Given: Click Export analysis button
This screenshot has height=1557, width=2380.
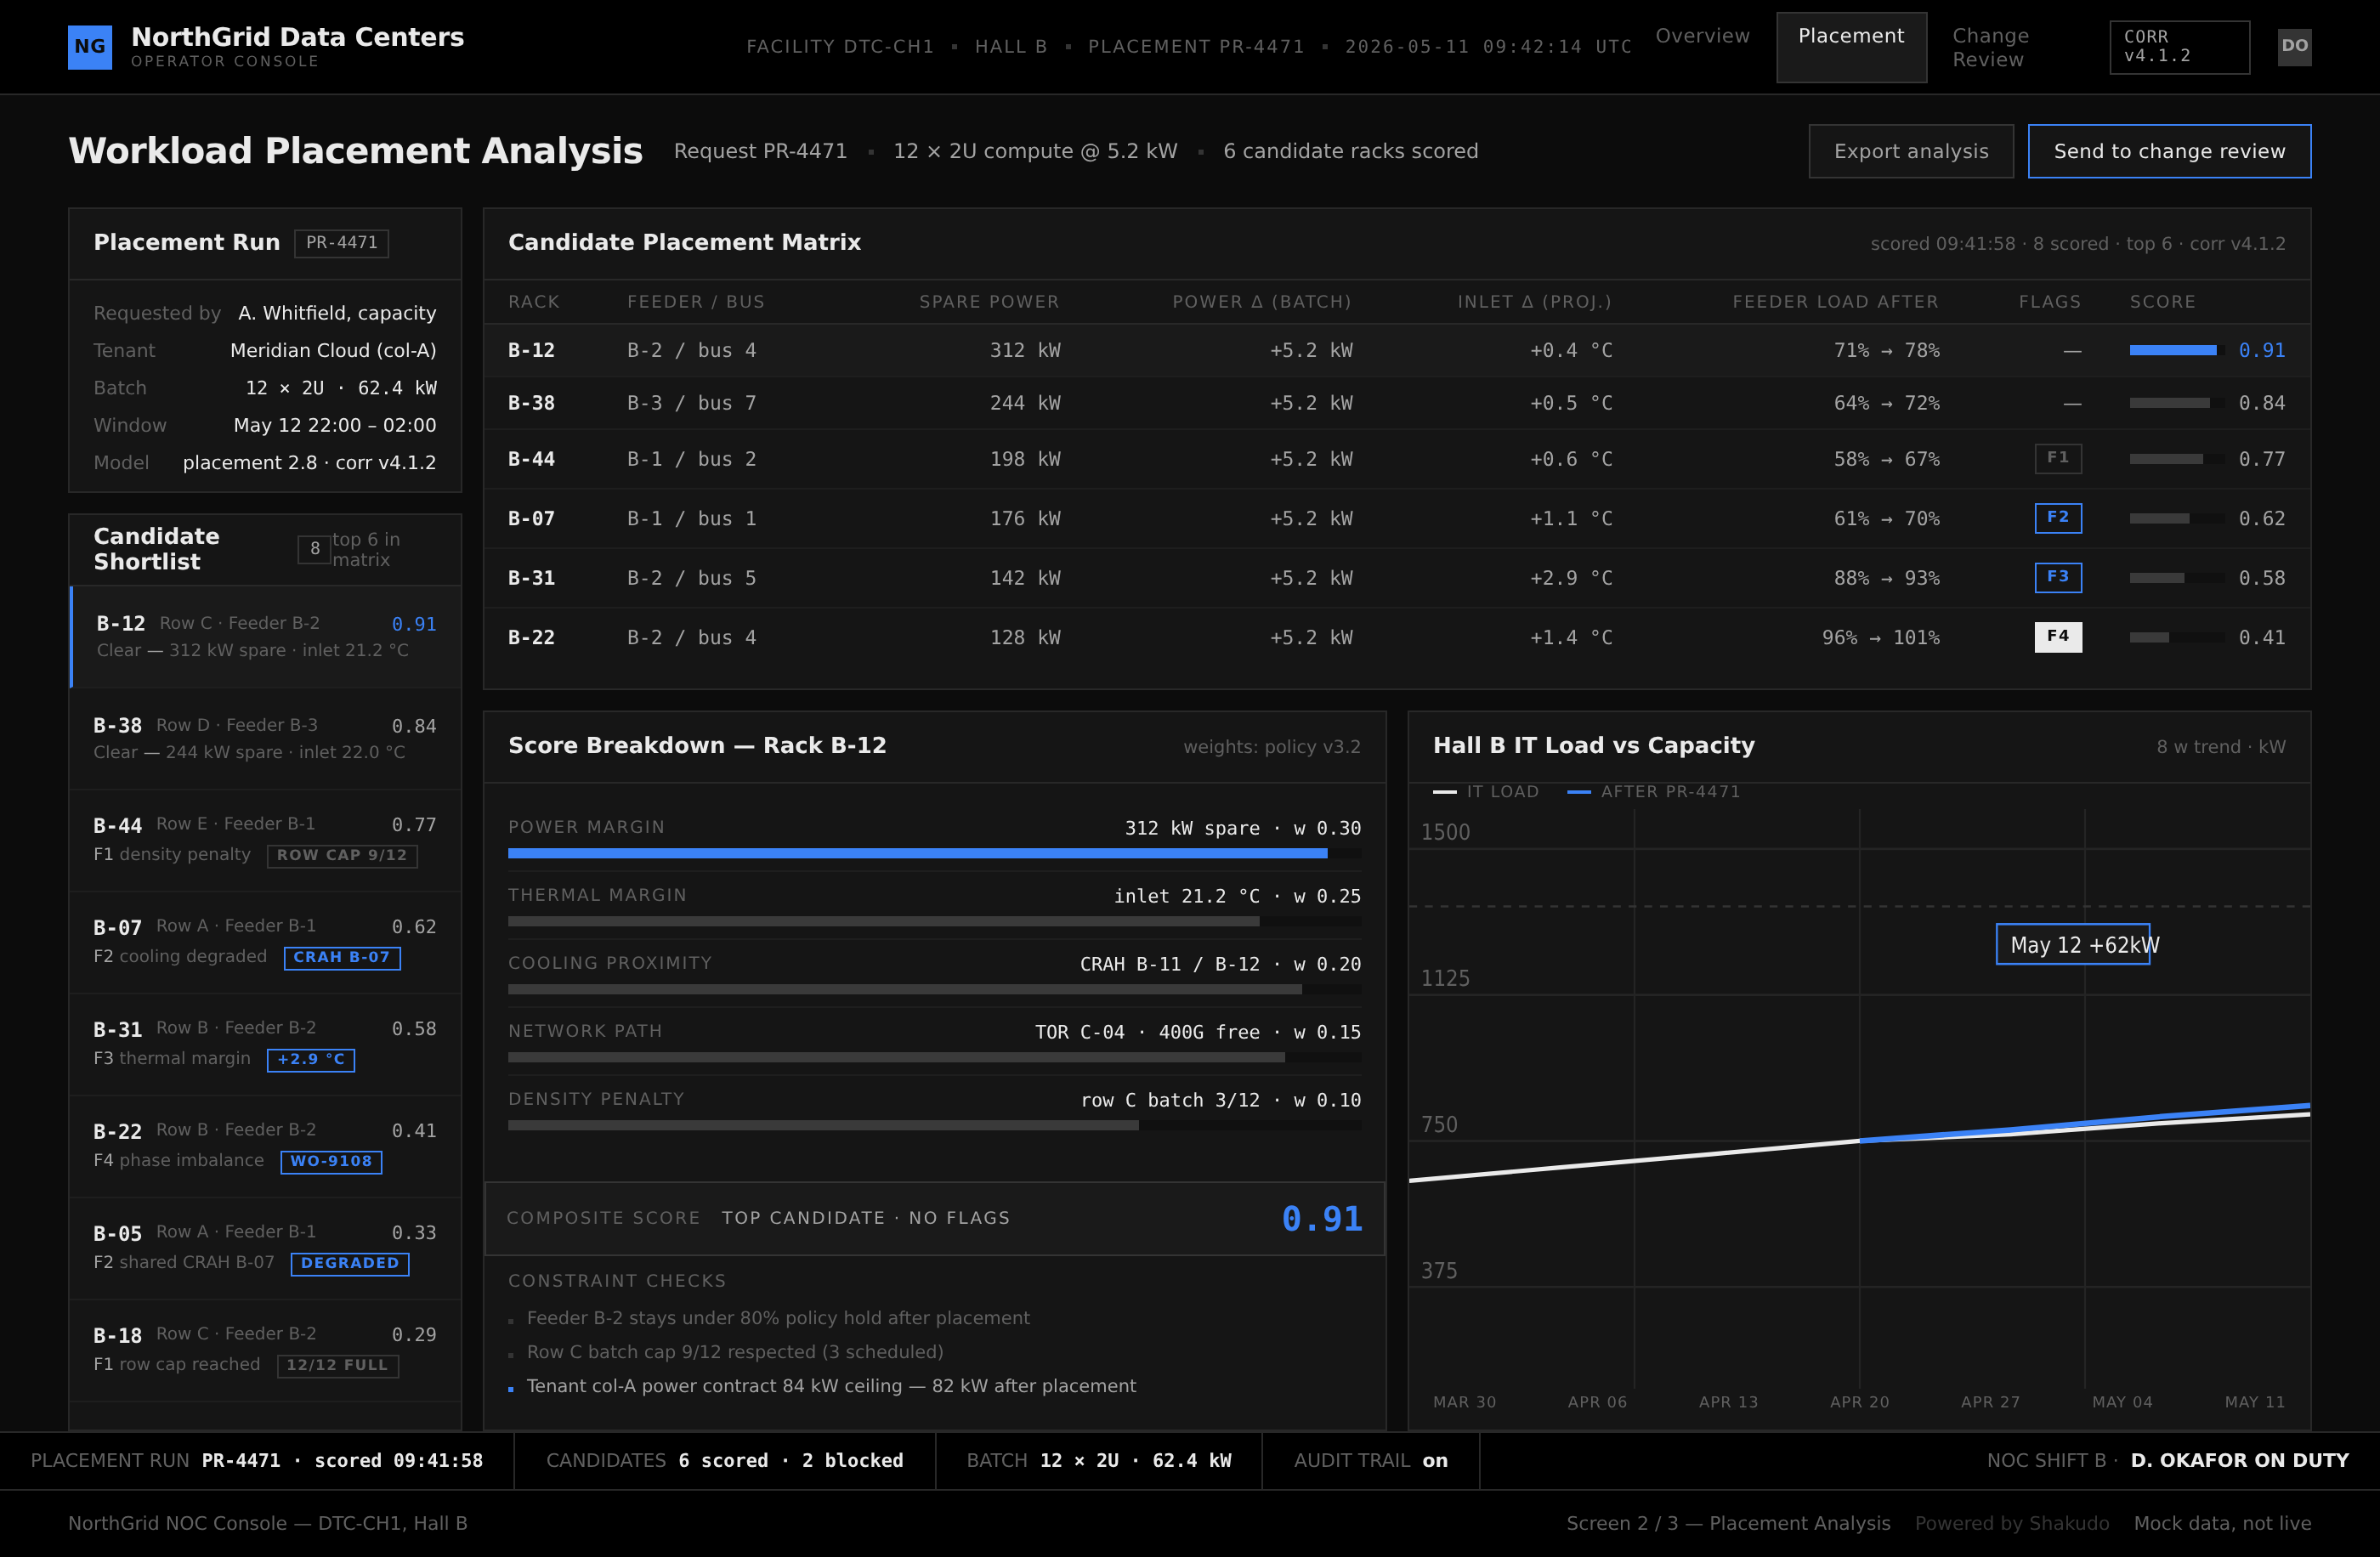Looking at the screenshot, I should click(x=1910, y=151).
